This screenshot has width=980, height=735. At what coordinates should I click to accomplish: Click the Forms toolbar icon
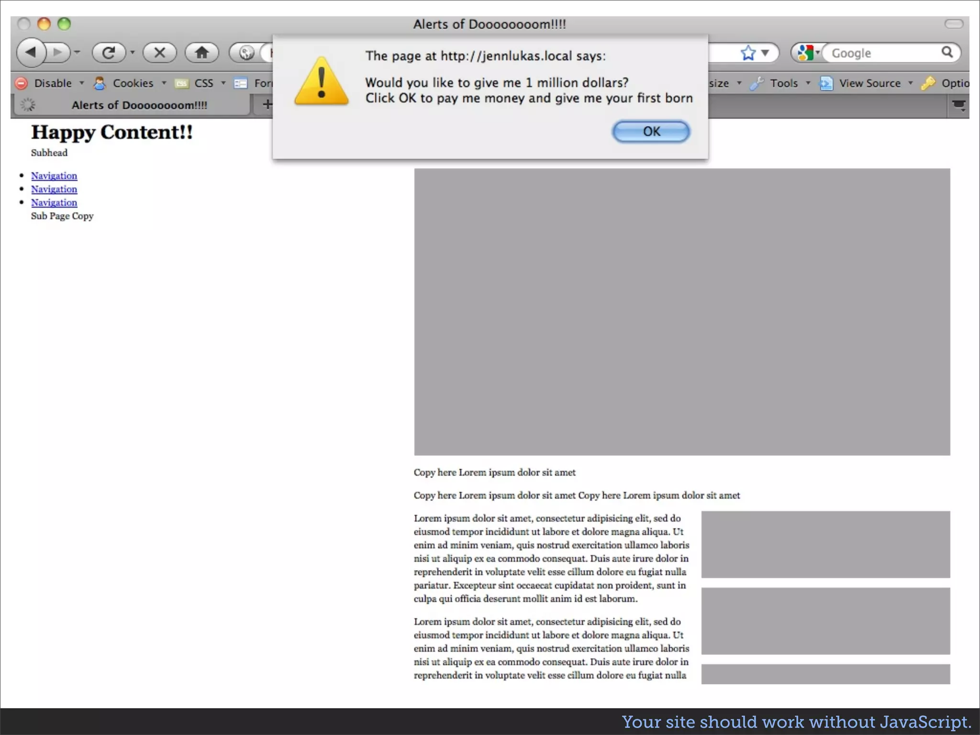click(x=241, y=84)
